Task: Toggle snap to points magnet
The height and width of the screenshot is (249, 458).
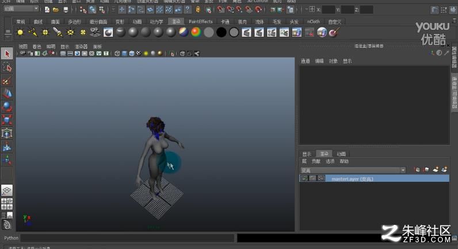Action: click(239, 10)
